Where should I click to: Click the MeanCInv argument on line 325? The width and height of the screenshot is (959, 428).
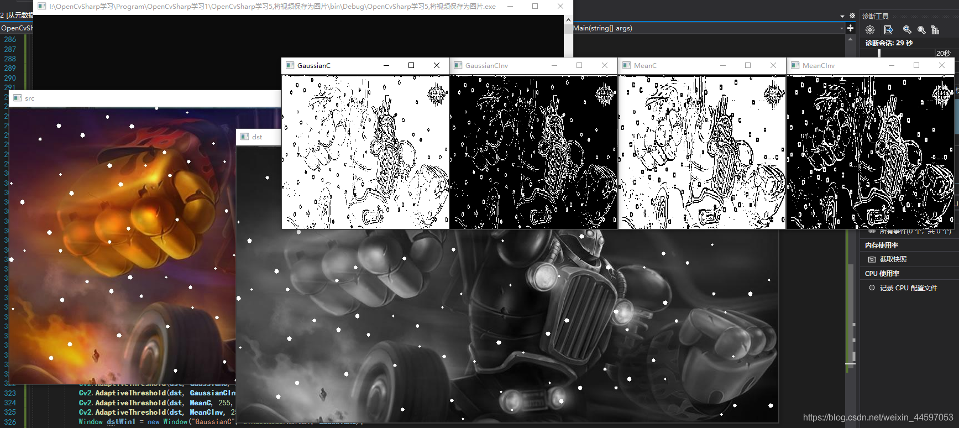207,412
